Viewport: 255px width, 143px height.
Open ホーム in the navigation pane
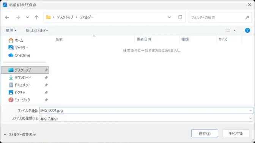point(16,40)
